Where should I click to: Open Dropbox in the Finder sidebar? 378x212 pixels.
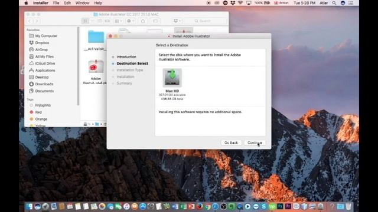(42, 42)
